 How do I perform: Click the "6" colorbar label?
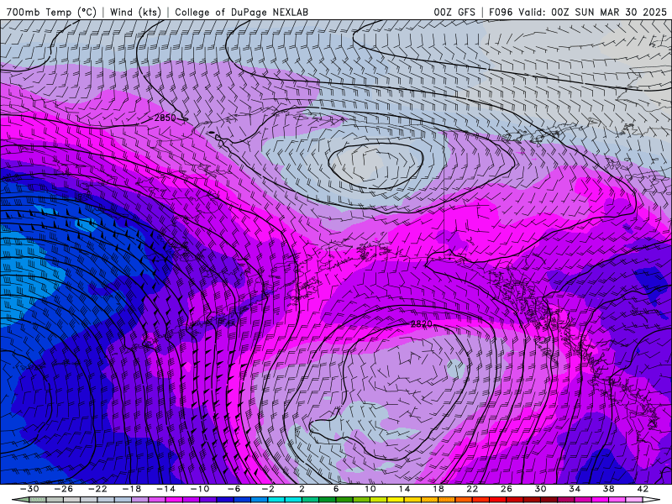tap(336, 489)
